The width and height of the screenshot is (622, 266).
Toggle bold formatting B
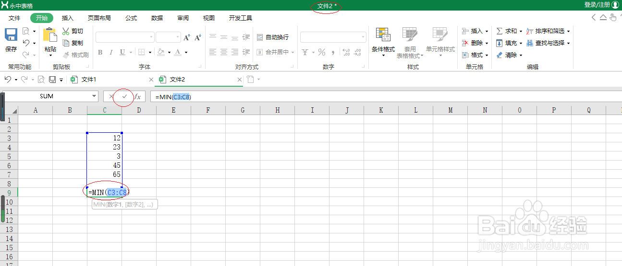(x=100, y=52)
